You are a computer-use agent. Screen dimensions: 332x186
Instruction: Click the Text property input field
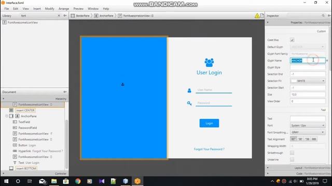[x=308, y=119]
